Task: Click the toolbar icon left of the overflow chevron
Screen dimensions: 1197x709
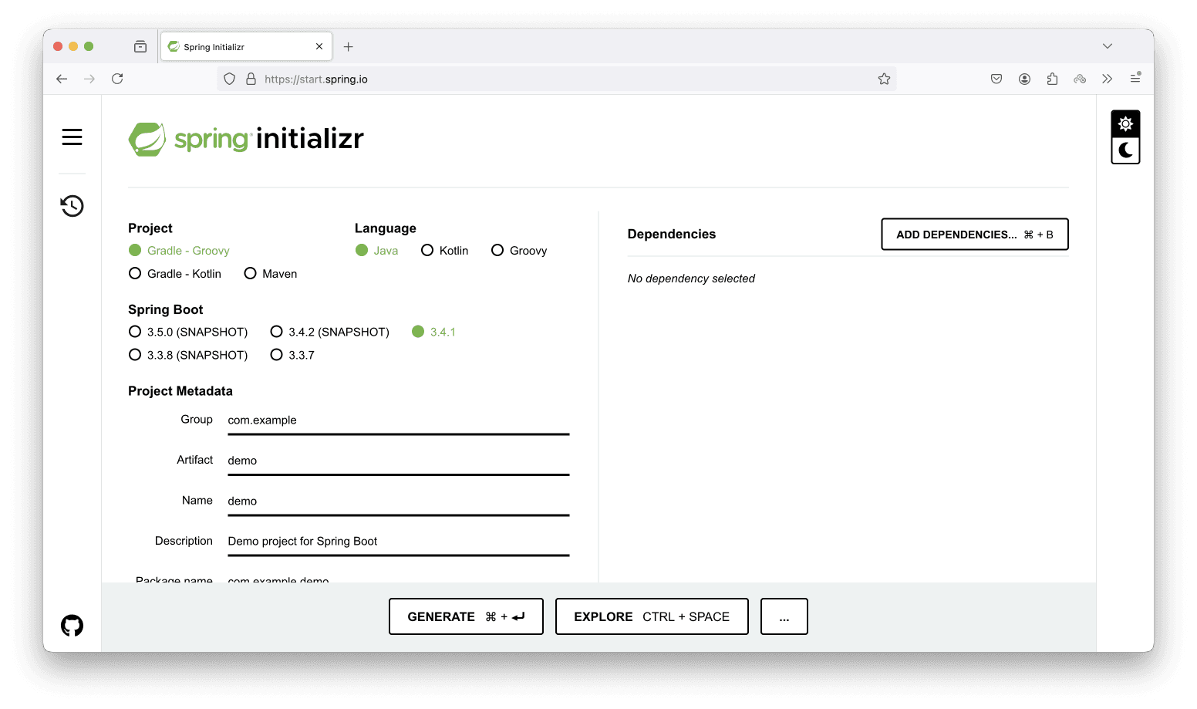Action: [x=1080, y=79]
